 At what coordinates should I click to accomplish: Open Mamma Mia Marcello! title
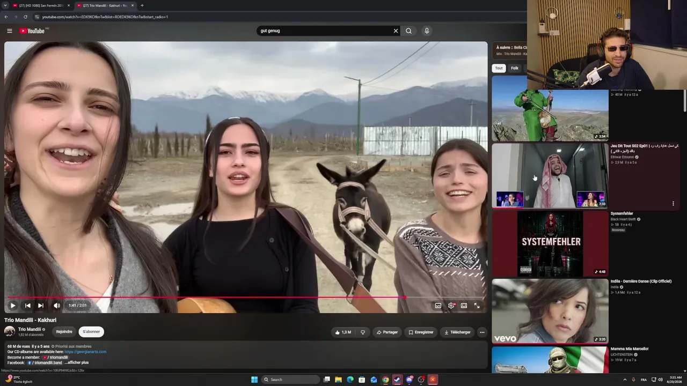pyautogui.click(x=630, y=348)
